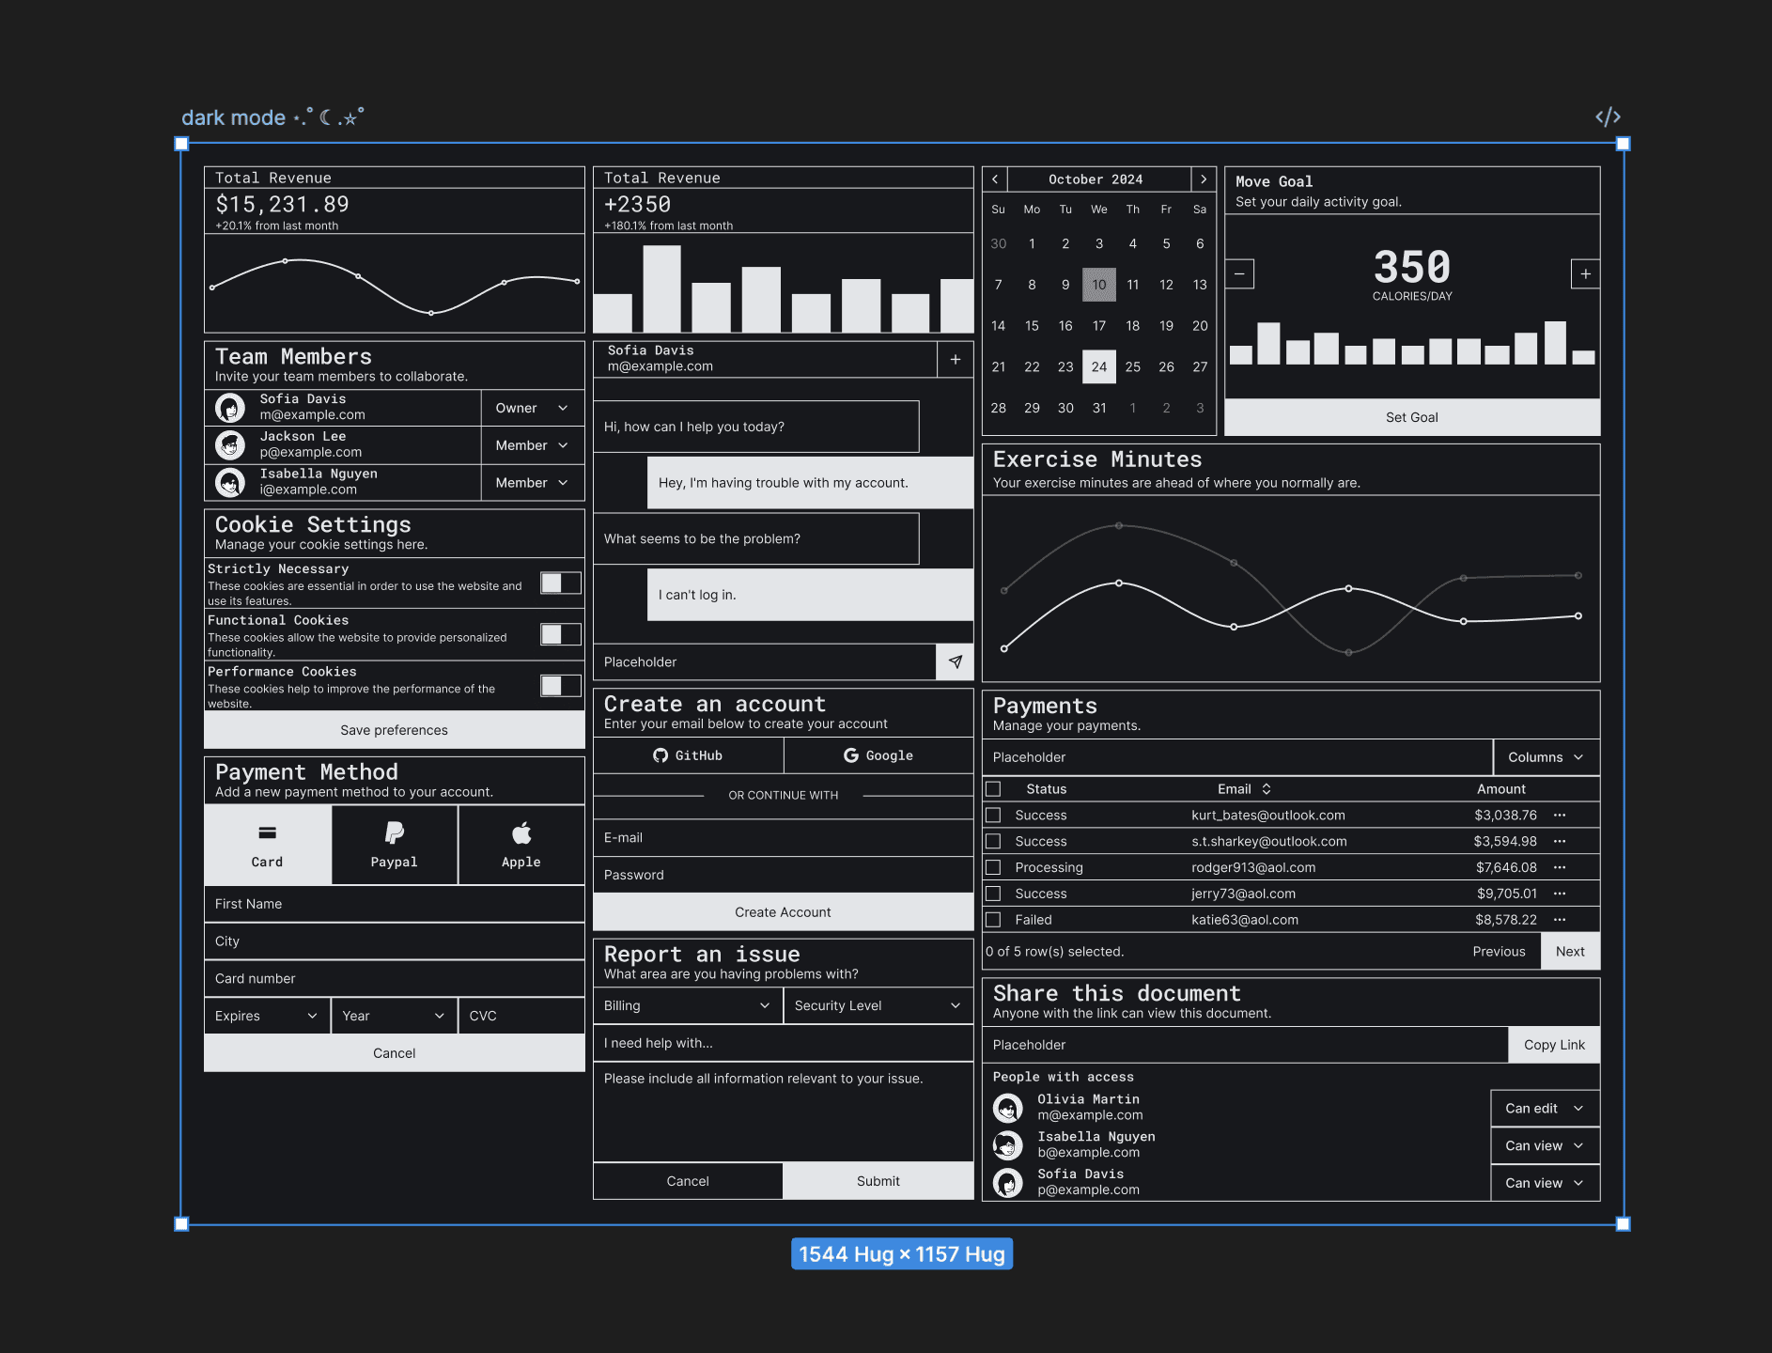The width and height of the screenshot is (1772, 1353).
Task: Sort payments by the Email column arrows
Action: [1267, 789]
